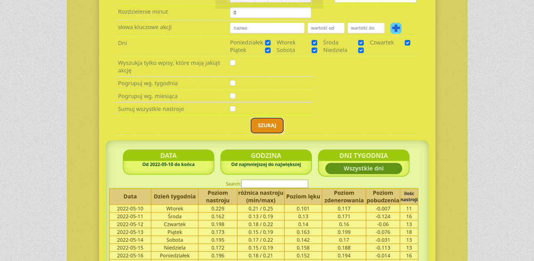Focus the Rozdzielenie minut input field
Viewport: 534px width, 261px height.
point(270,13)
